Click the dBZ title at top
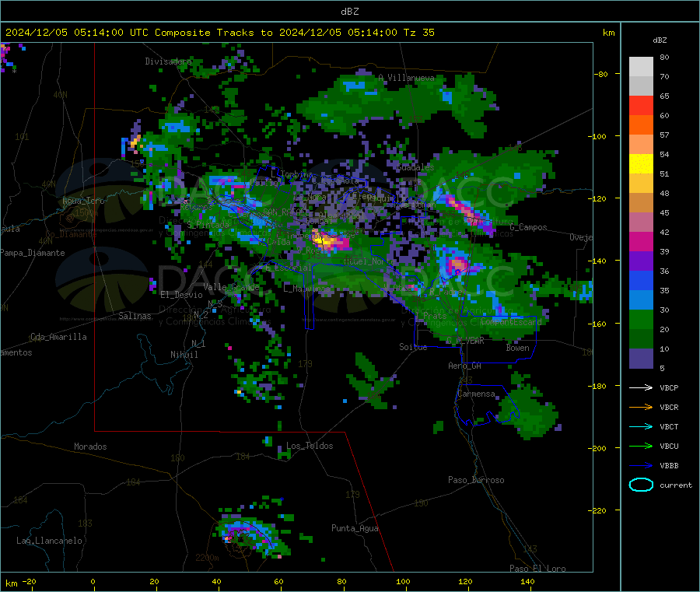 349,12
